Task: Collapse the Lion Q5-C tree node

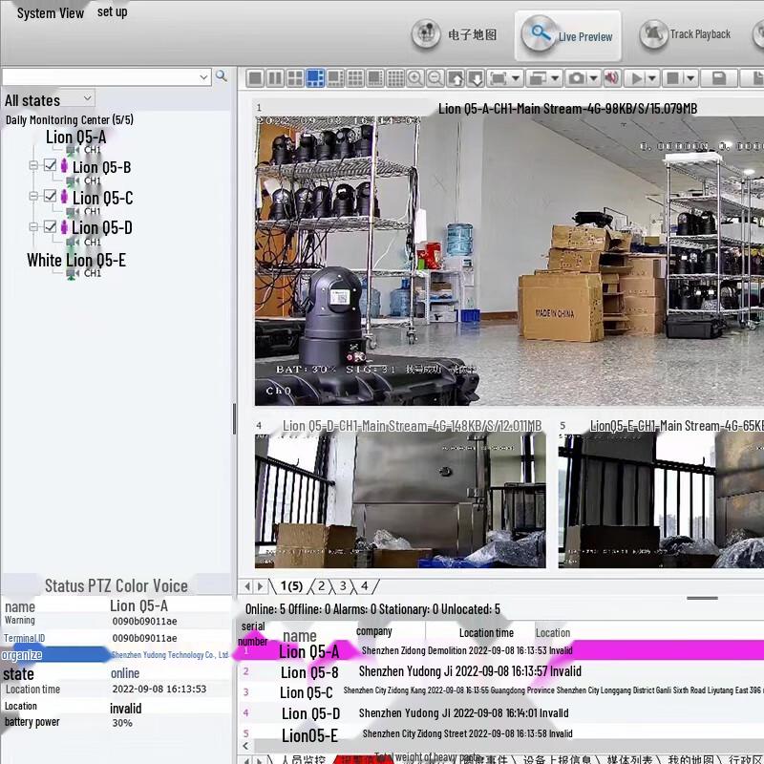Action: (33, 197)
